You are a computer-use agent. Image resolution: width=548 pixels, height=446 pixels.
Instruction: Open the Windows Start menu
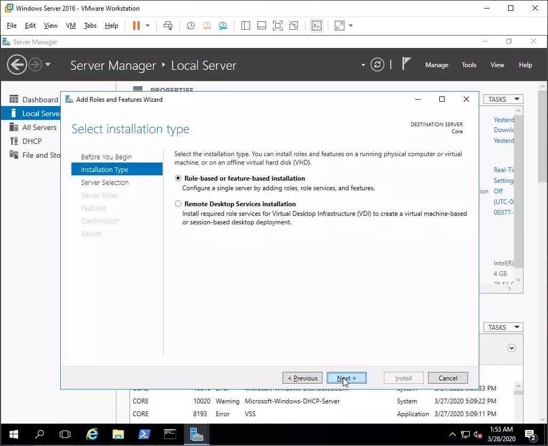[x=14, y=434]
